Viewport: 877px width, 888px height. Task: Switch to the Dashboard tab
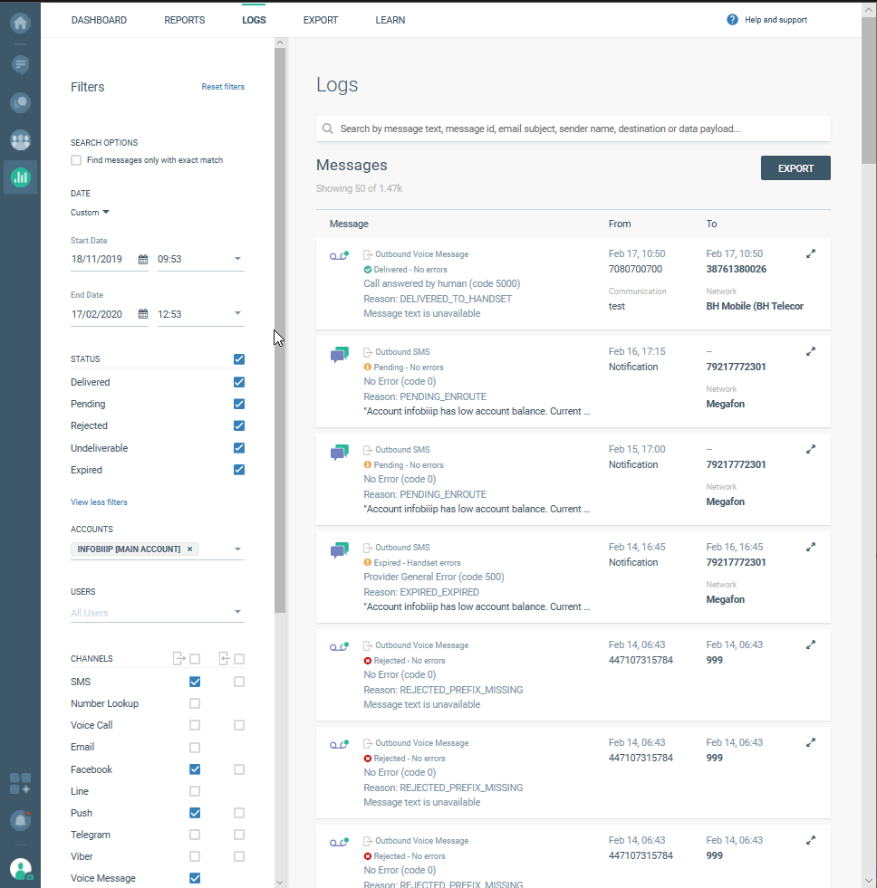click(99, 20)
